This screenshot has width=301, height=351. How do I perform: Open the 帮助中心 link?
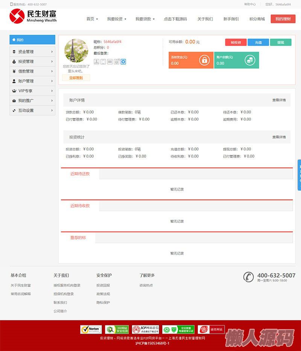[x=250, y=4]
